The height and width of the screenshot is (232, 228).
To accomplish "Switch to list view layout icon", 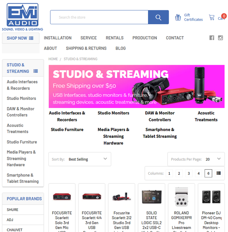I will coord(219,173).
